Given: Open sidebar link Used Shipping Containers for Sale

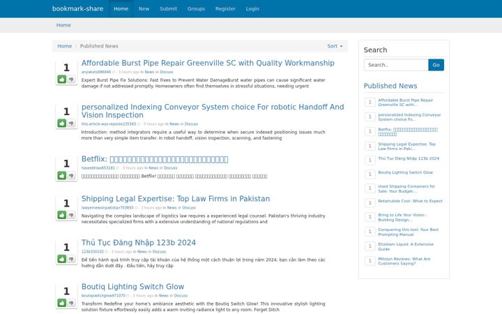Looking at the screenshot, I should click(406, 188).
